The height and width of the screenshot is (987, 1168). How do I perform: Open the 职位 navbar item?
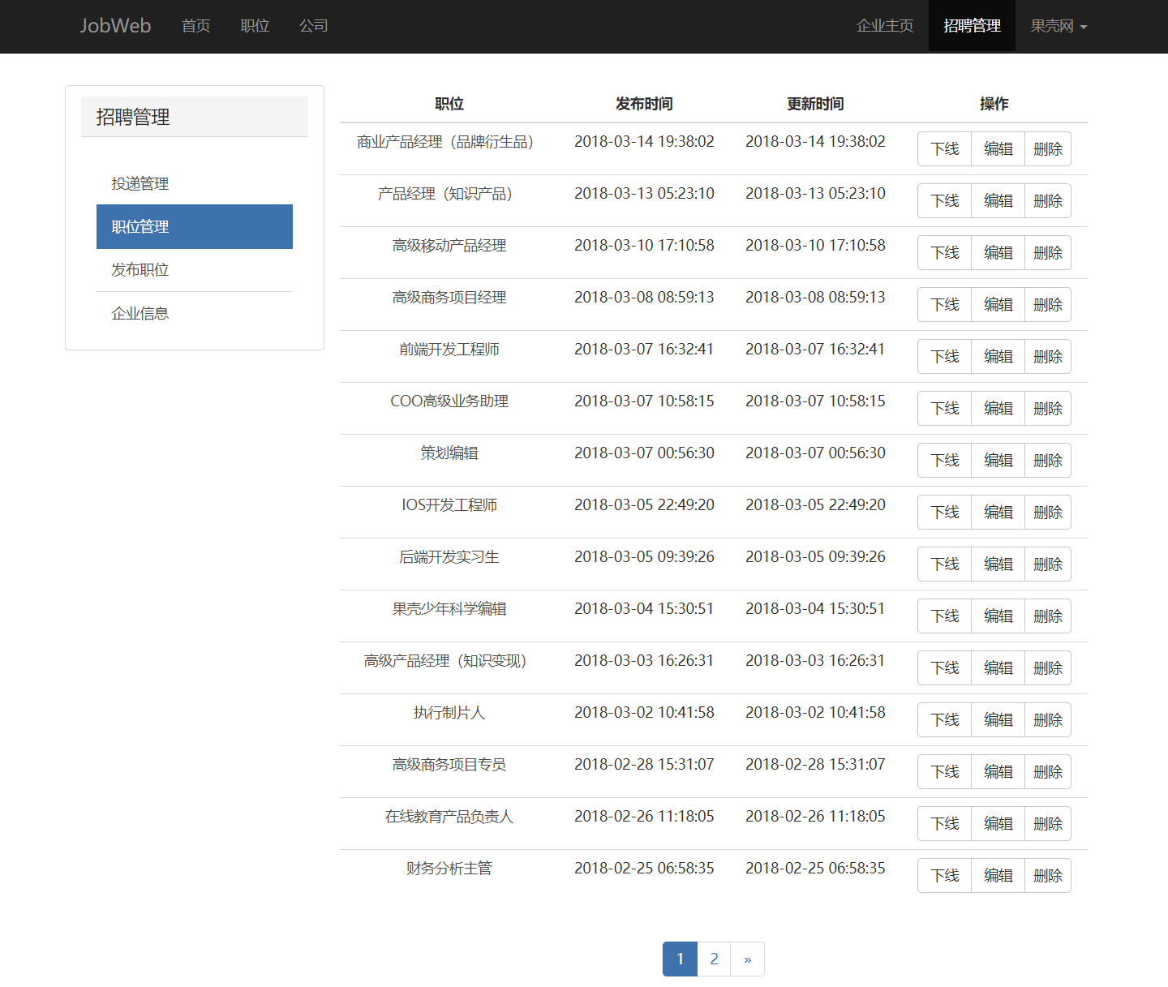[255, 26]
